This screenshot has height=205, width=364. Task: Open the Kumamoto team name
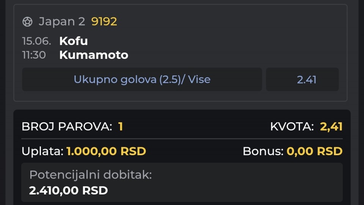click(x=94, y=55)
